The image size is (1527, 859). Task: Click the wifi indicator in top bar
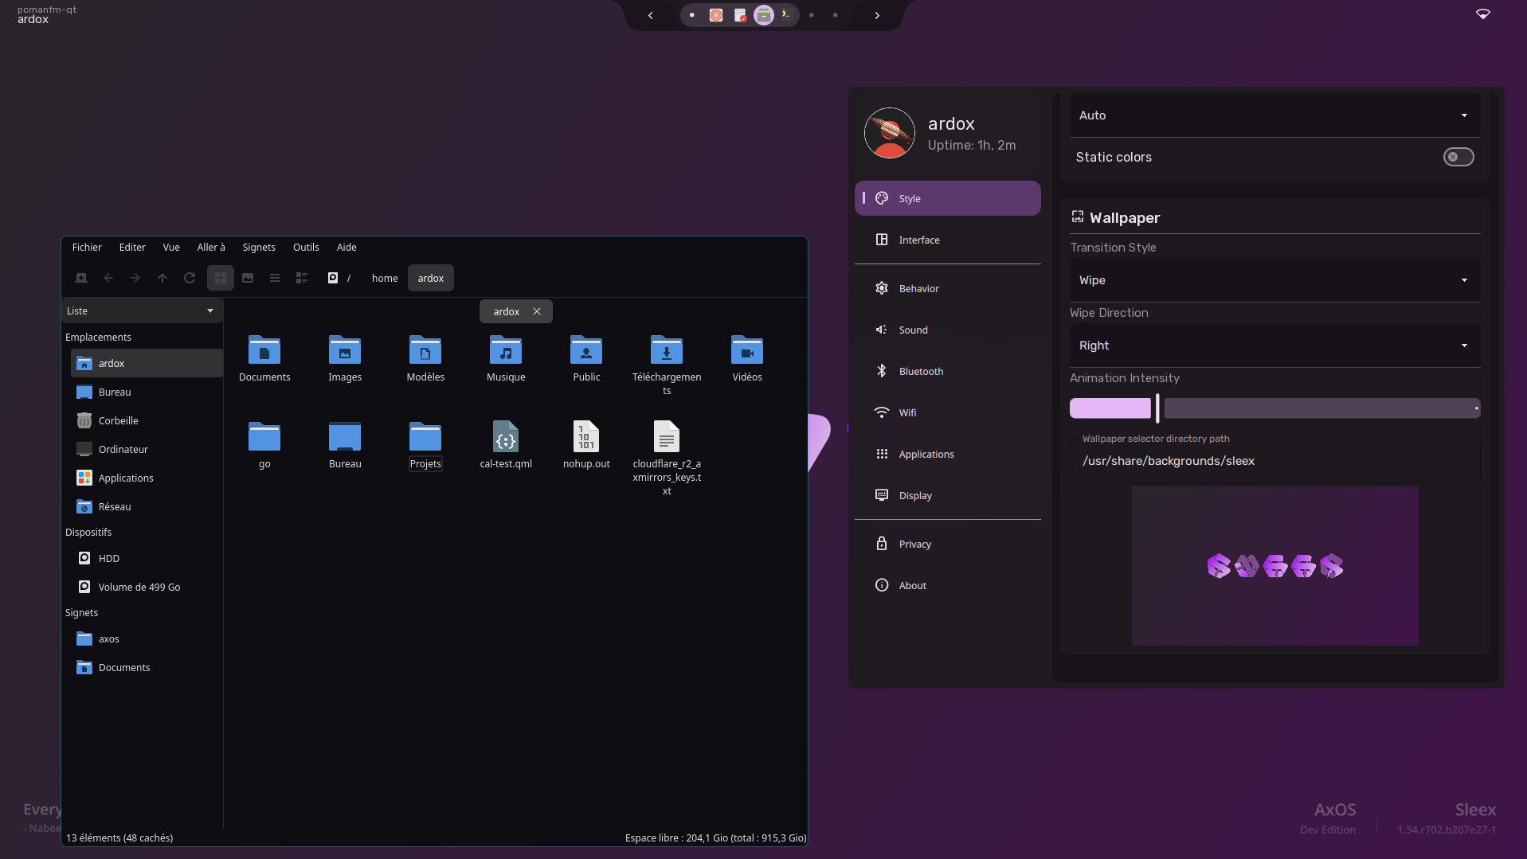pos(1482,14)
